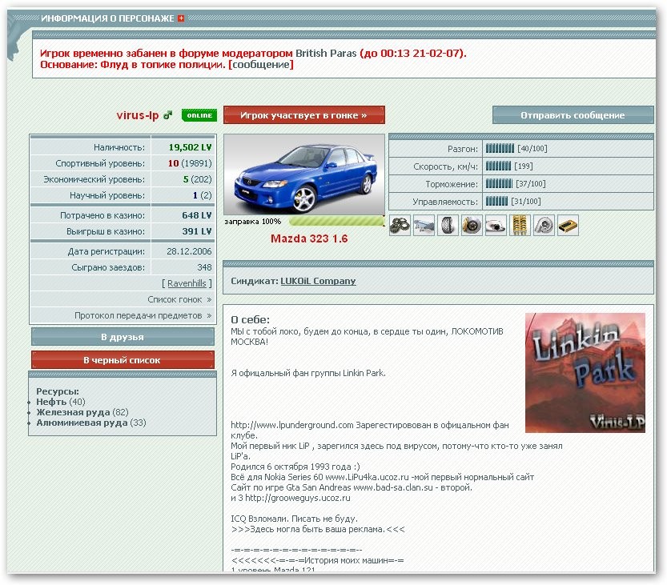Screen dimensions: 667x585
Task: Click the 'ИНФОРМАЦИЯ О ПЕРСОНАЖЕ' page title
Action: (x=107, y=18)
